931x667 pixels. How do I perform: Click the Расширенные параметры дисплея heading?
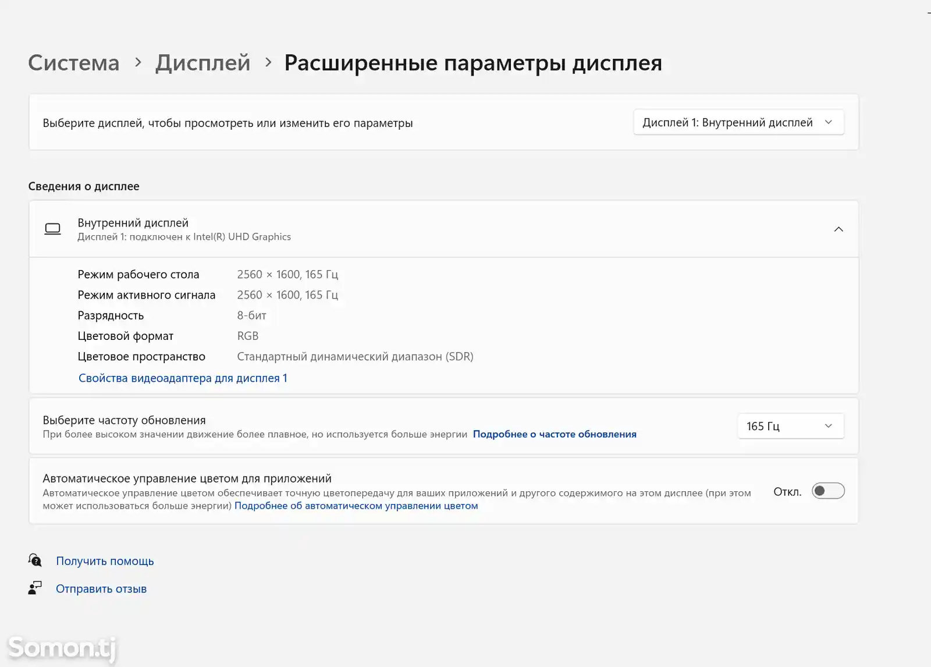click(x=473, y=63)
